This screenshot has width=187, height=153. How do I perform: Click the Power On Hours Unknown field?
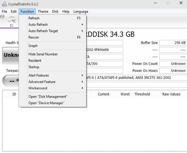click(x=173, y=71)
